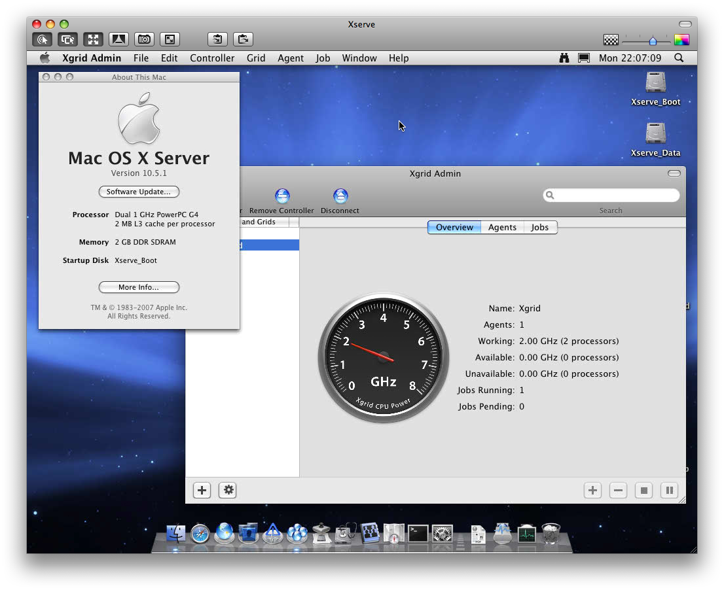Send clipboard to remote computer icon
This screenshot has height=590, width=724.
pos(244,40)
